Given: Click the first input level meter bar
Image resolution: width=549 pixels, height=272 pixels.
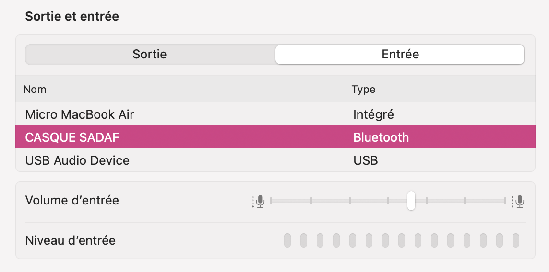Looking at the screenshot, I should pos(287,240).
